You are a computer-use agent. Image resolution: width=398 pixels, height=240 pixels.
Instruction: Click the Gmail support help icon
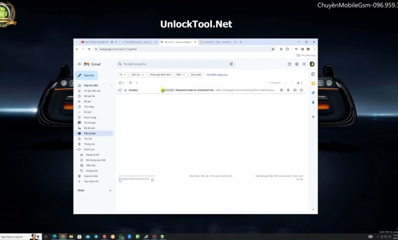(289, 64)
